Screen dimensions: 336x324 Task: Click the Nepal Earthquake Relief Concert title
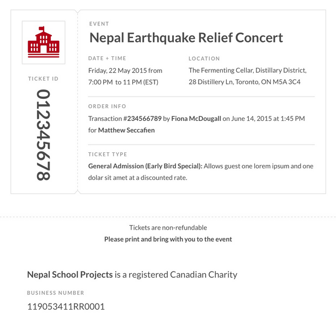[x=186, y=38]
